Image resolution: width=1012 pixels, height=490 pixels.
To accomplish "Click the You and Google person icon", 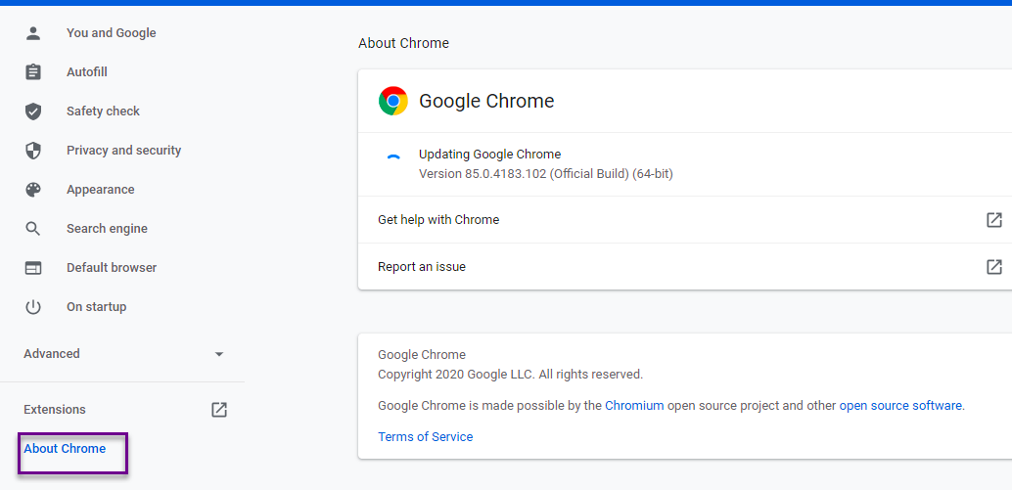I will tap(33, 33).
